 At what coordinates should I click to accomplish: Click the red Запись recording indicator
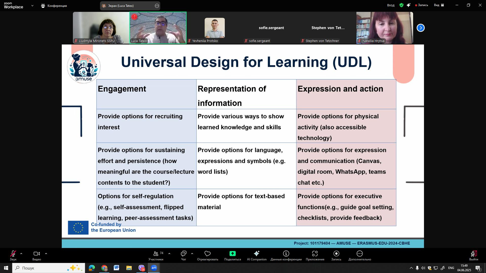pyautogui.click(x=421, y=5)
